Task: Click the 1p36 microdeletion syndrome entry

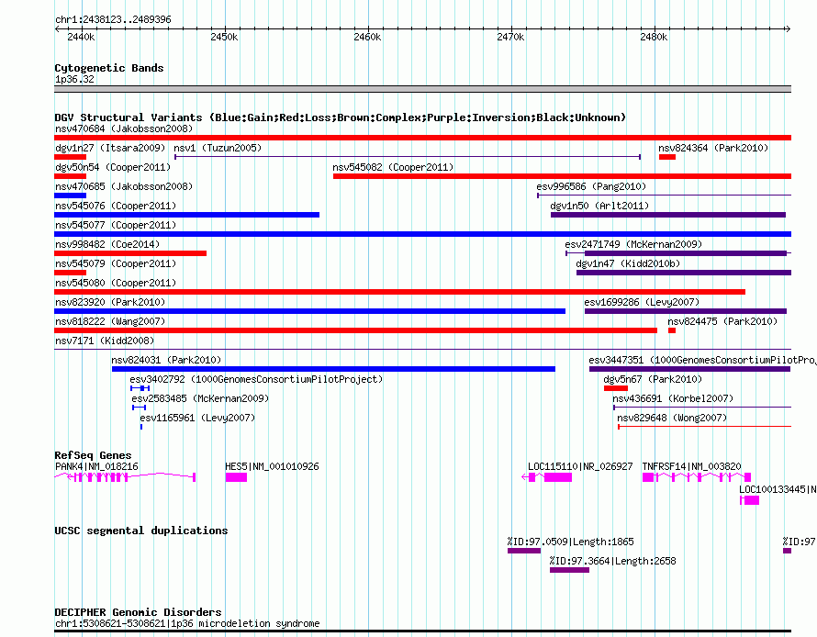Action: pyautogui.click(x=187, y=623)
